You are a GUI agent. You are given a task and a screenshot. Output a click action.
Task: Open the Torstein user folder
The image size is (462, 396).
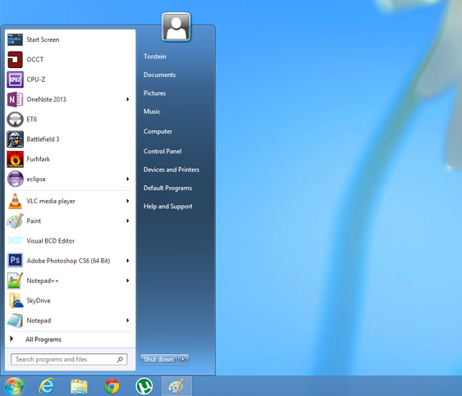coord(155,57)
